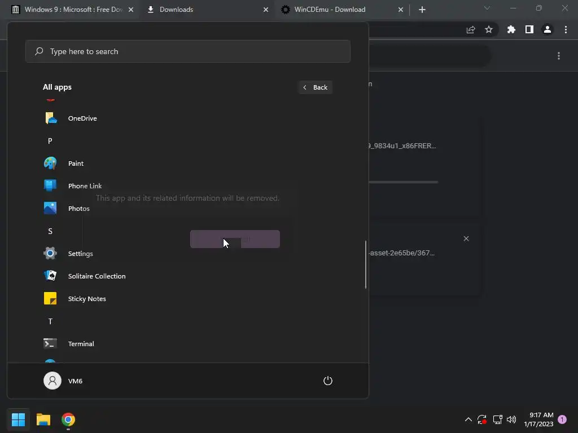Open the clock showing 9:17 AM
578x433 pixels.
(538, 419)
